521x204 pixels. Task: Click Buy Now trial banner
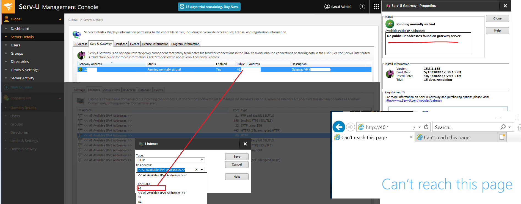(209, 7)
